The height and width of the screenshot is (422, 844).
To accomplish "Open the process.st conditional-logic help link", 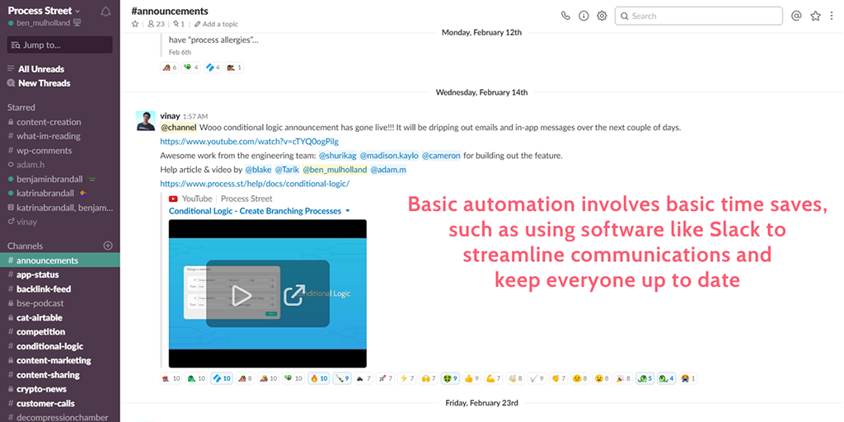I will 255,184.
